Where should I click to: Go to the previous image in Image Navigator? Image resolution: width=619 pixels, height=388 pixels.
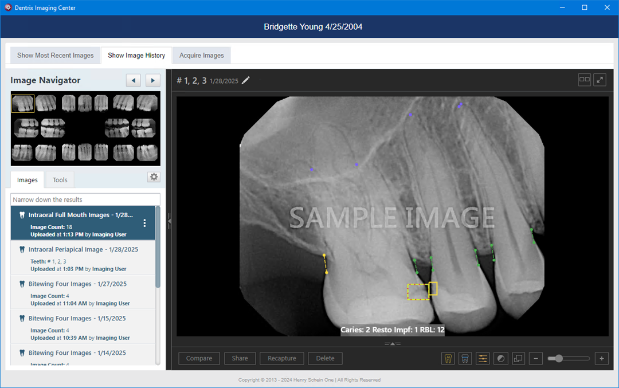click(133, 80)
